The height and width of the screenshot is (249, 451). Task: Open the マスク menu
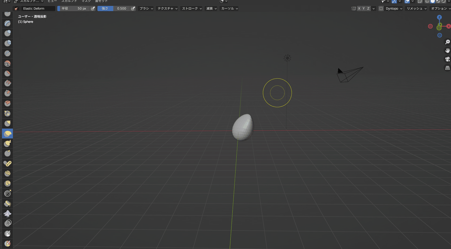tap(86, 1)
